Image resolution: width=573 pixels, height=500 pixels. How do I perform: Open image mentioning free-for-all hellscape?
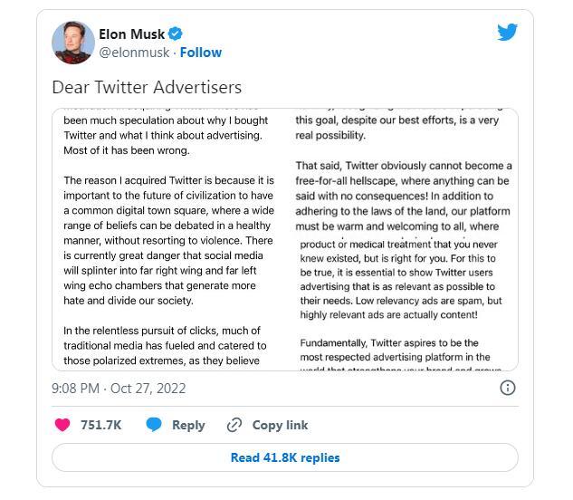pos(402,171)
